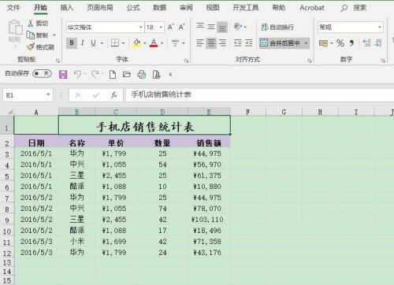The image size is (394, 285).
Task: Increase indent
Action: pyautogui.click(x=248, y=43)
